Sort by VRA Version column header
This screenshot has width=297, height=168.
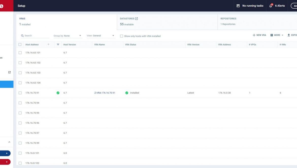coord(193,45)
